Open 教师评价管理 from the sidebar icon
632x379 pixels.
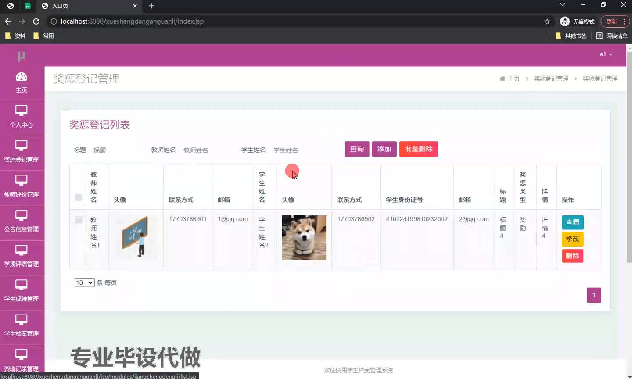[x=21, y=180]
